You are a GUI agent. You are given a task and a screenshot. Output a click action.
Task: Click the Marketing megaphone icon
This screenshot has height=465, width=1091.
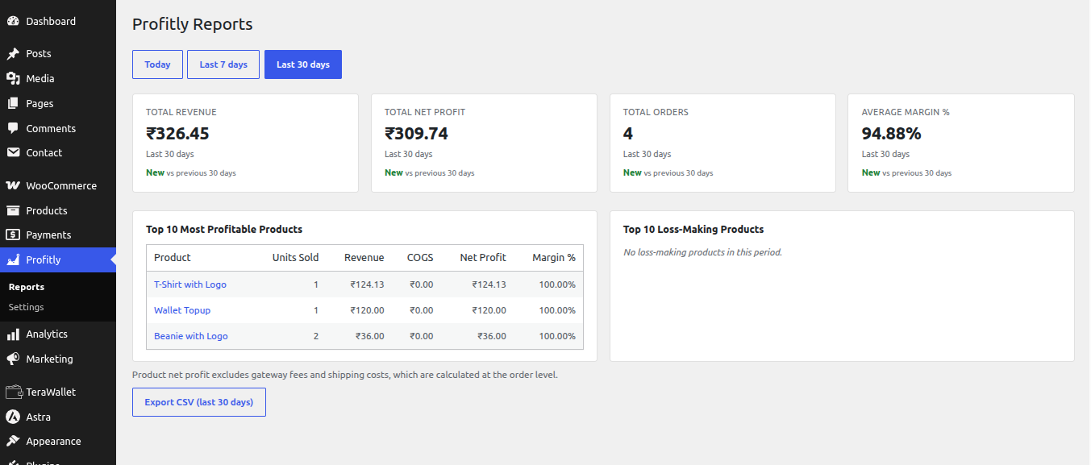[13, 359]
